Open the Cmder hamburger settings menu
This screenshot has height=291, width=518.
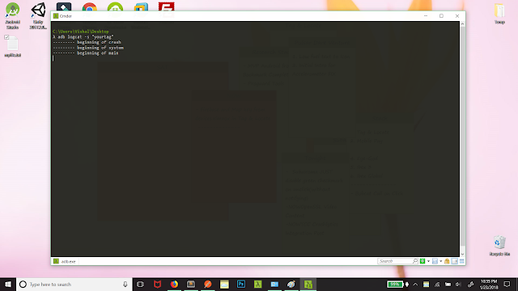(x=462, y=261)
